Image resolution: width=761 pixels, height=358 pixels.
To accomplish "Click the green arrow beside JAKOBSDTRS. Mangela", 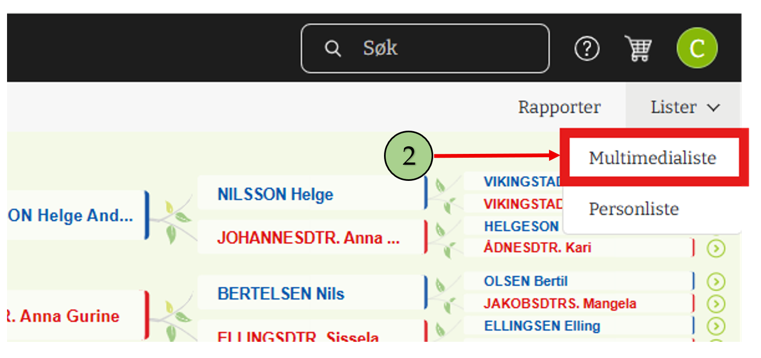I will tap(716, 304).
